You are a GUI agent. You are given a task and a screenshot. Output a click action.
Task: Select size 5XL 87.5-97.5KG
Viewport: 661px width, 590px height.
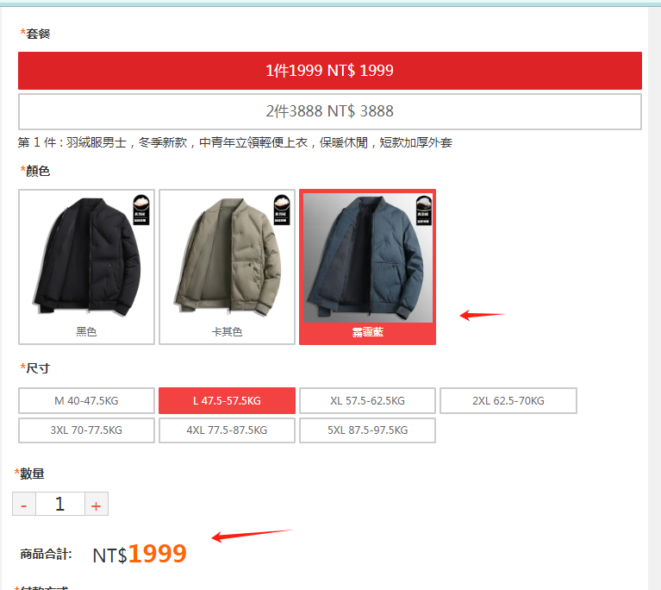(x=368, y=430)
